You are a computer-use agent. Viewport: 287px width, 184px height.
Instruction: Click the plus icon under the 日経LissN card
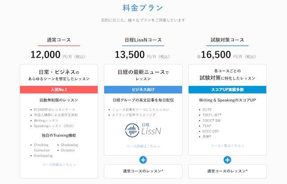(x=143, y=160)
